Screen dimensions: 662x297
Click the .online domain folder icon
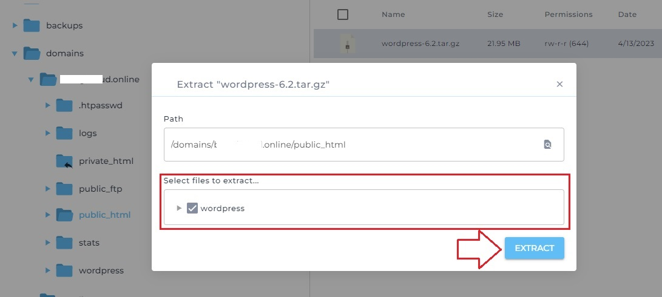pyautogui.click(x=48, y=79)
